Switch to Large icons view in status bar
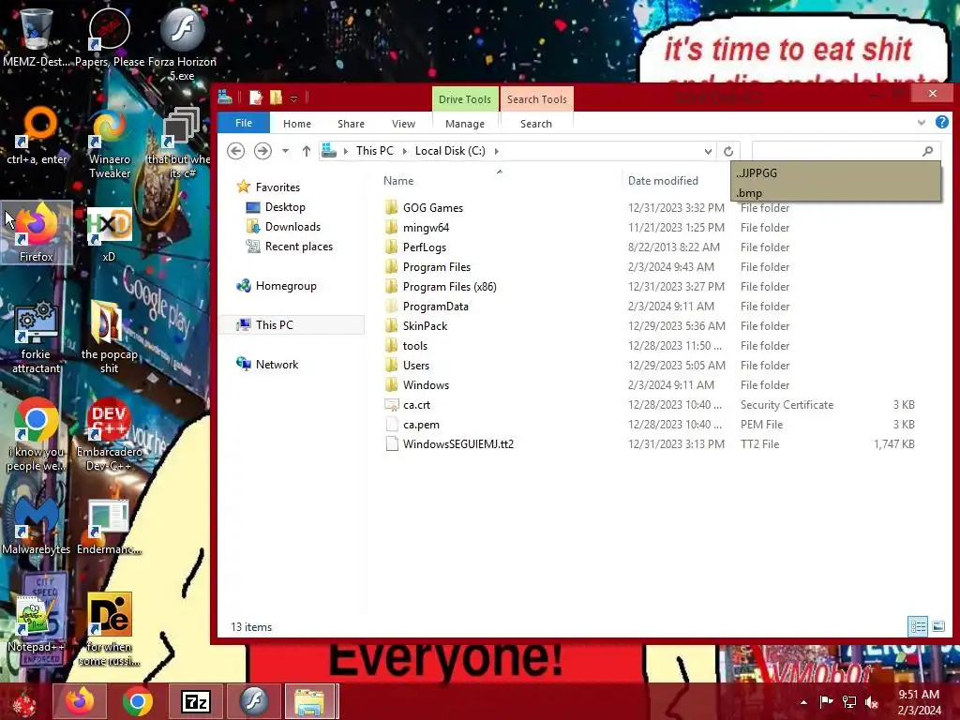Image resolution: width=960 pixels, height=720 pixels. coord(937,626)
